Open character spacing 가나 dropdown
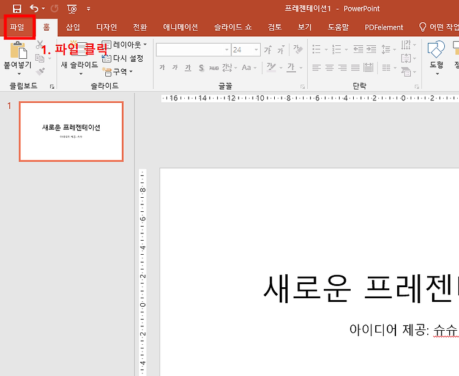 pos(229,68)
